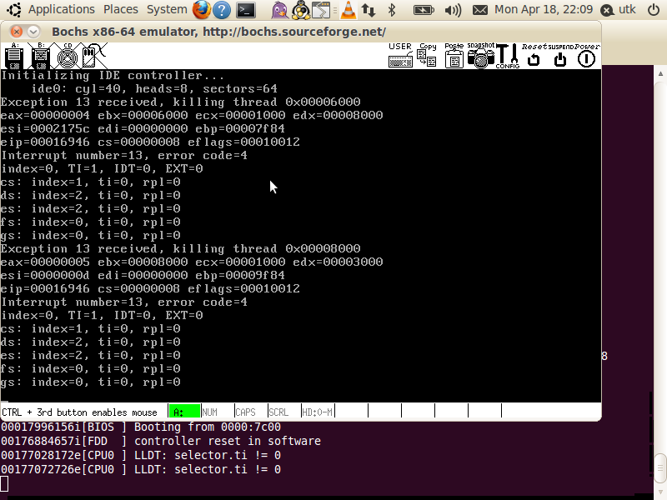Click the Ubuntu logo in the panel
This screenshot has width=667, height=500.
tap(14, 10)
